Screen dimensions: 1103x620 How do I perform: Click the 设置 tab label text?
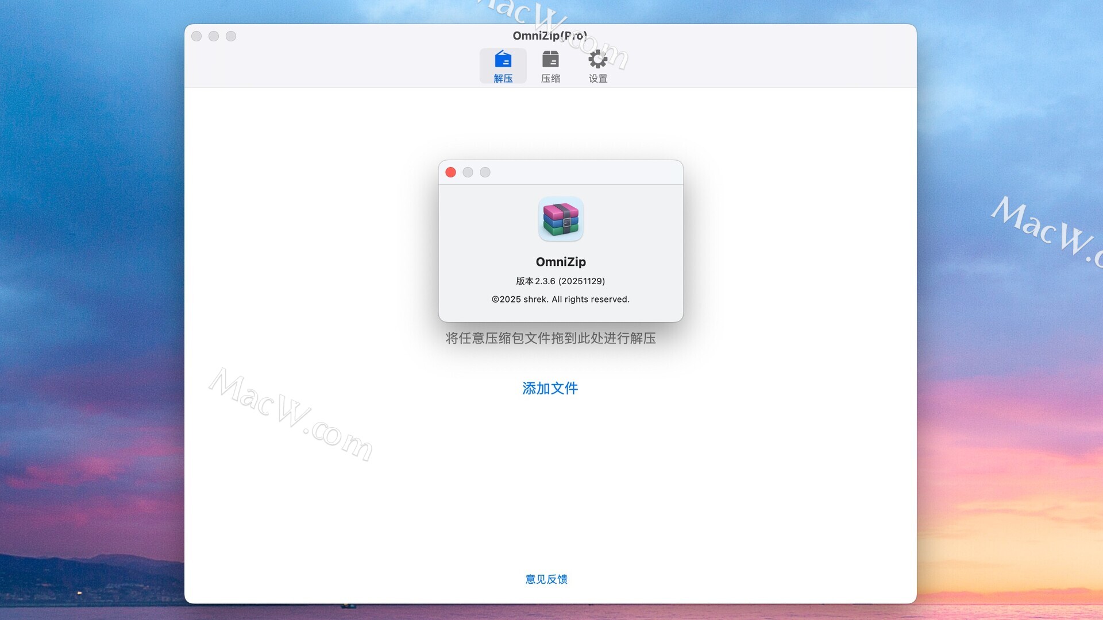tap(597, 79)
